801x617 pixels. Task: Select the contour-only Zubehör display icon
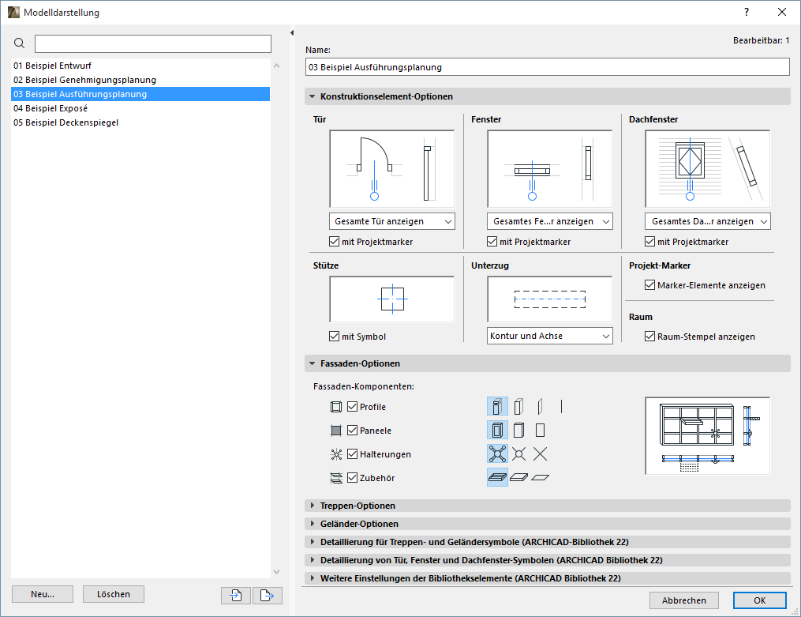pos(541,477)
